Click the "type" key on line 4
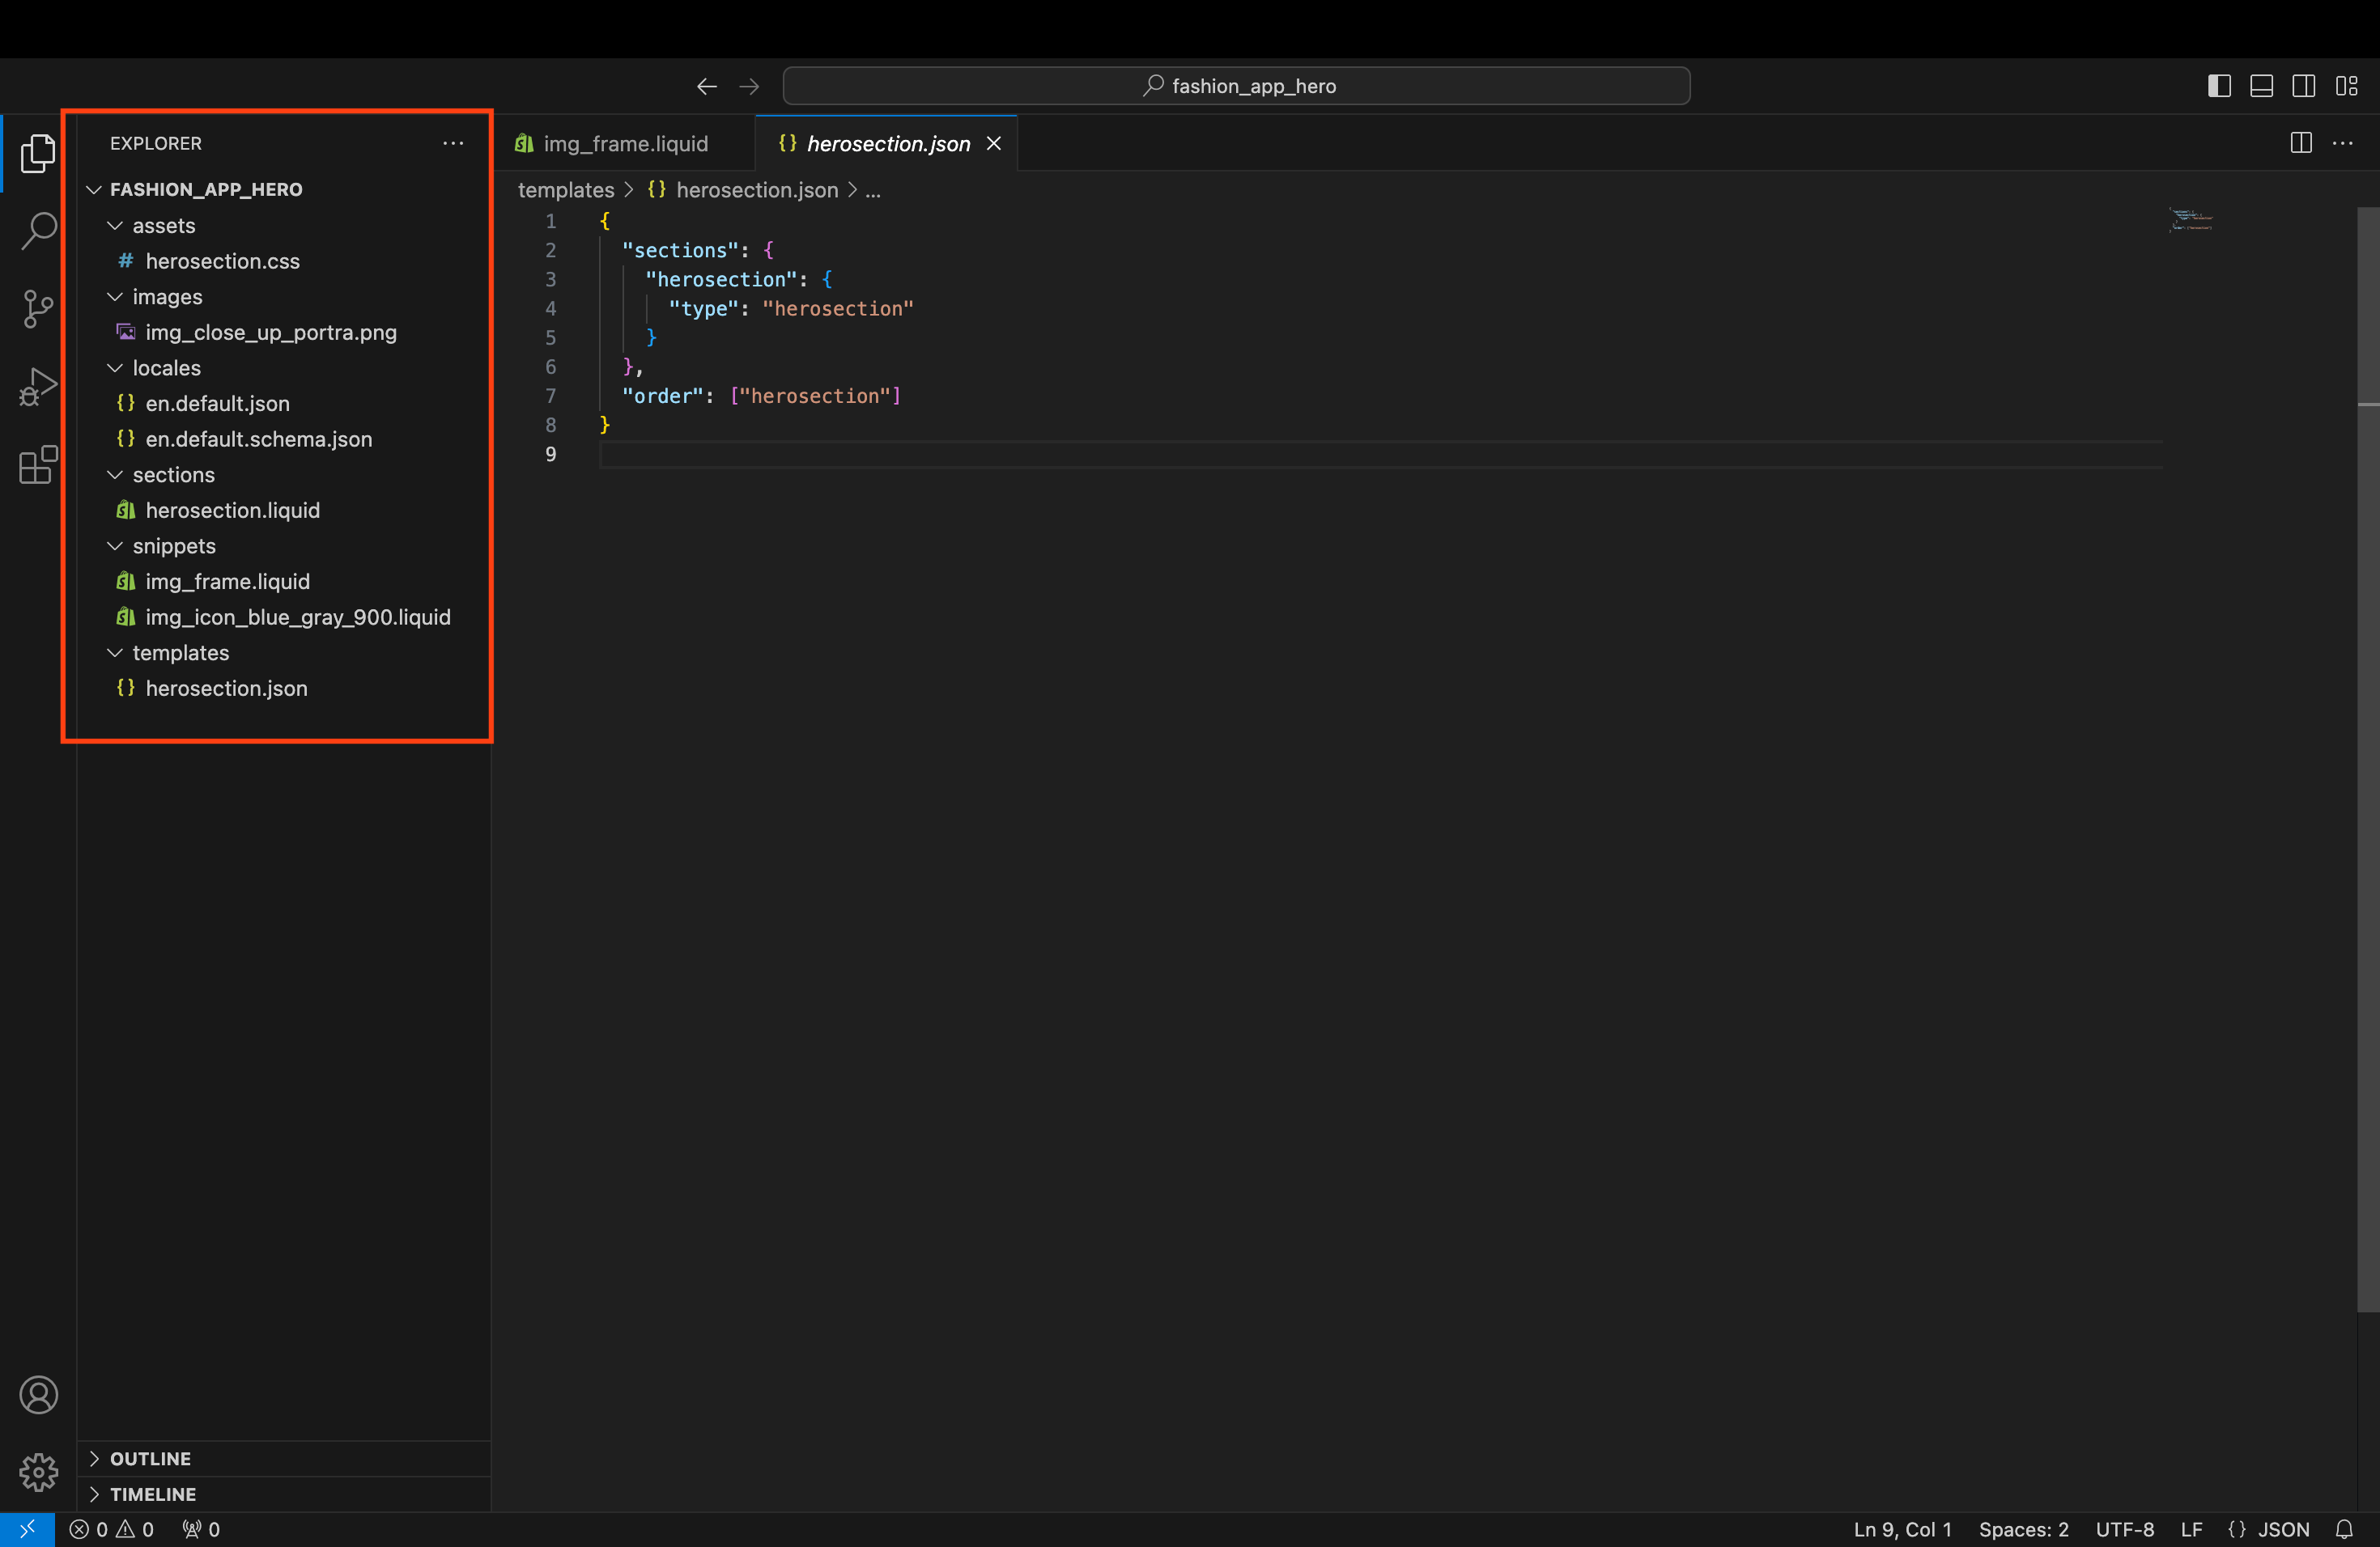 coord(703,309)
